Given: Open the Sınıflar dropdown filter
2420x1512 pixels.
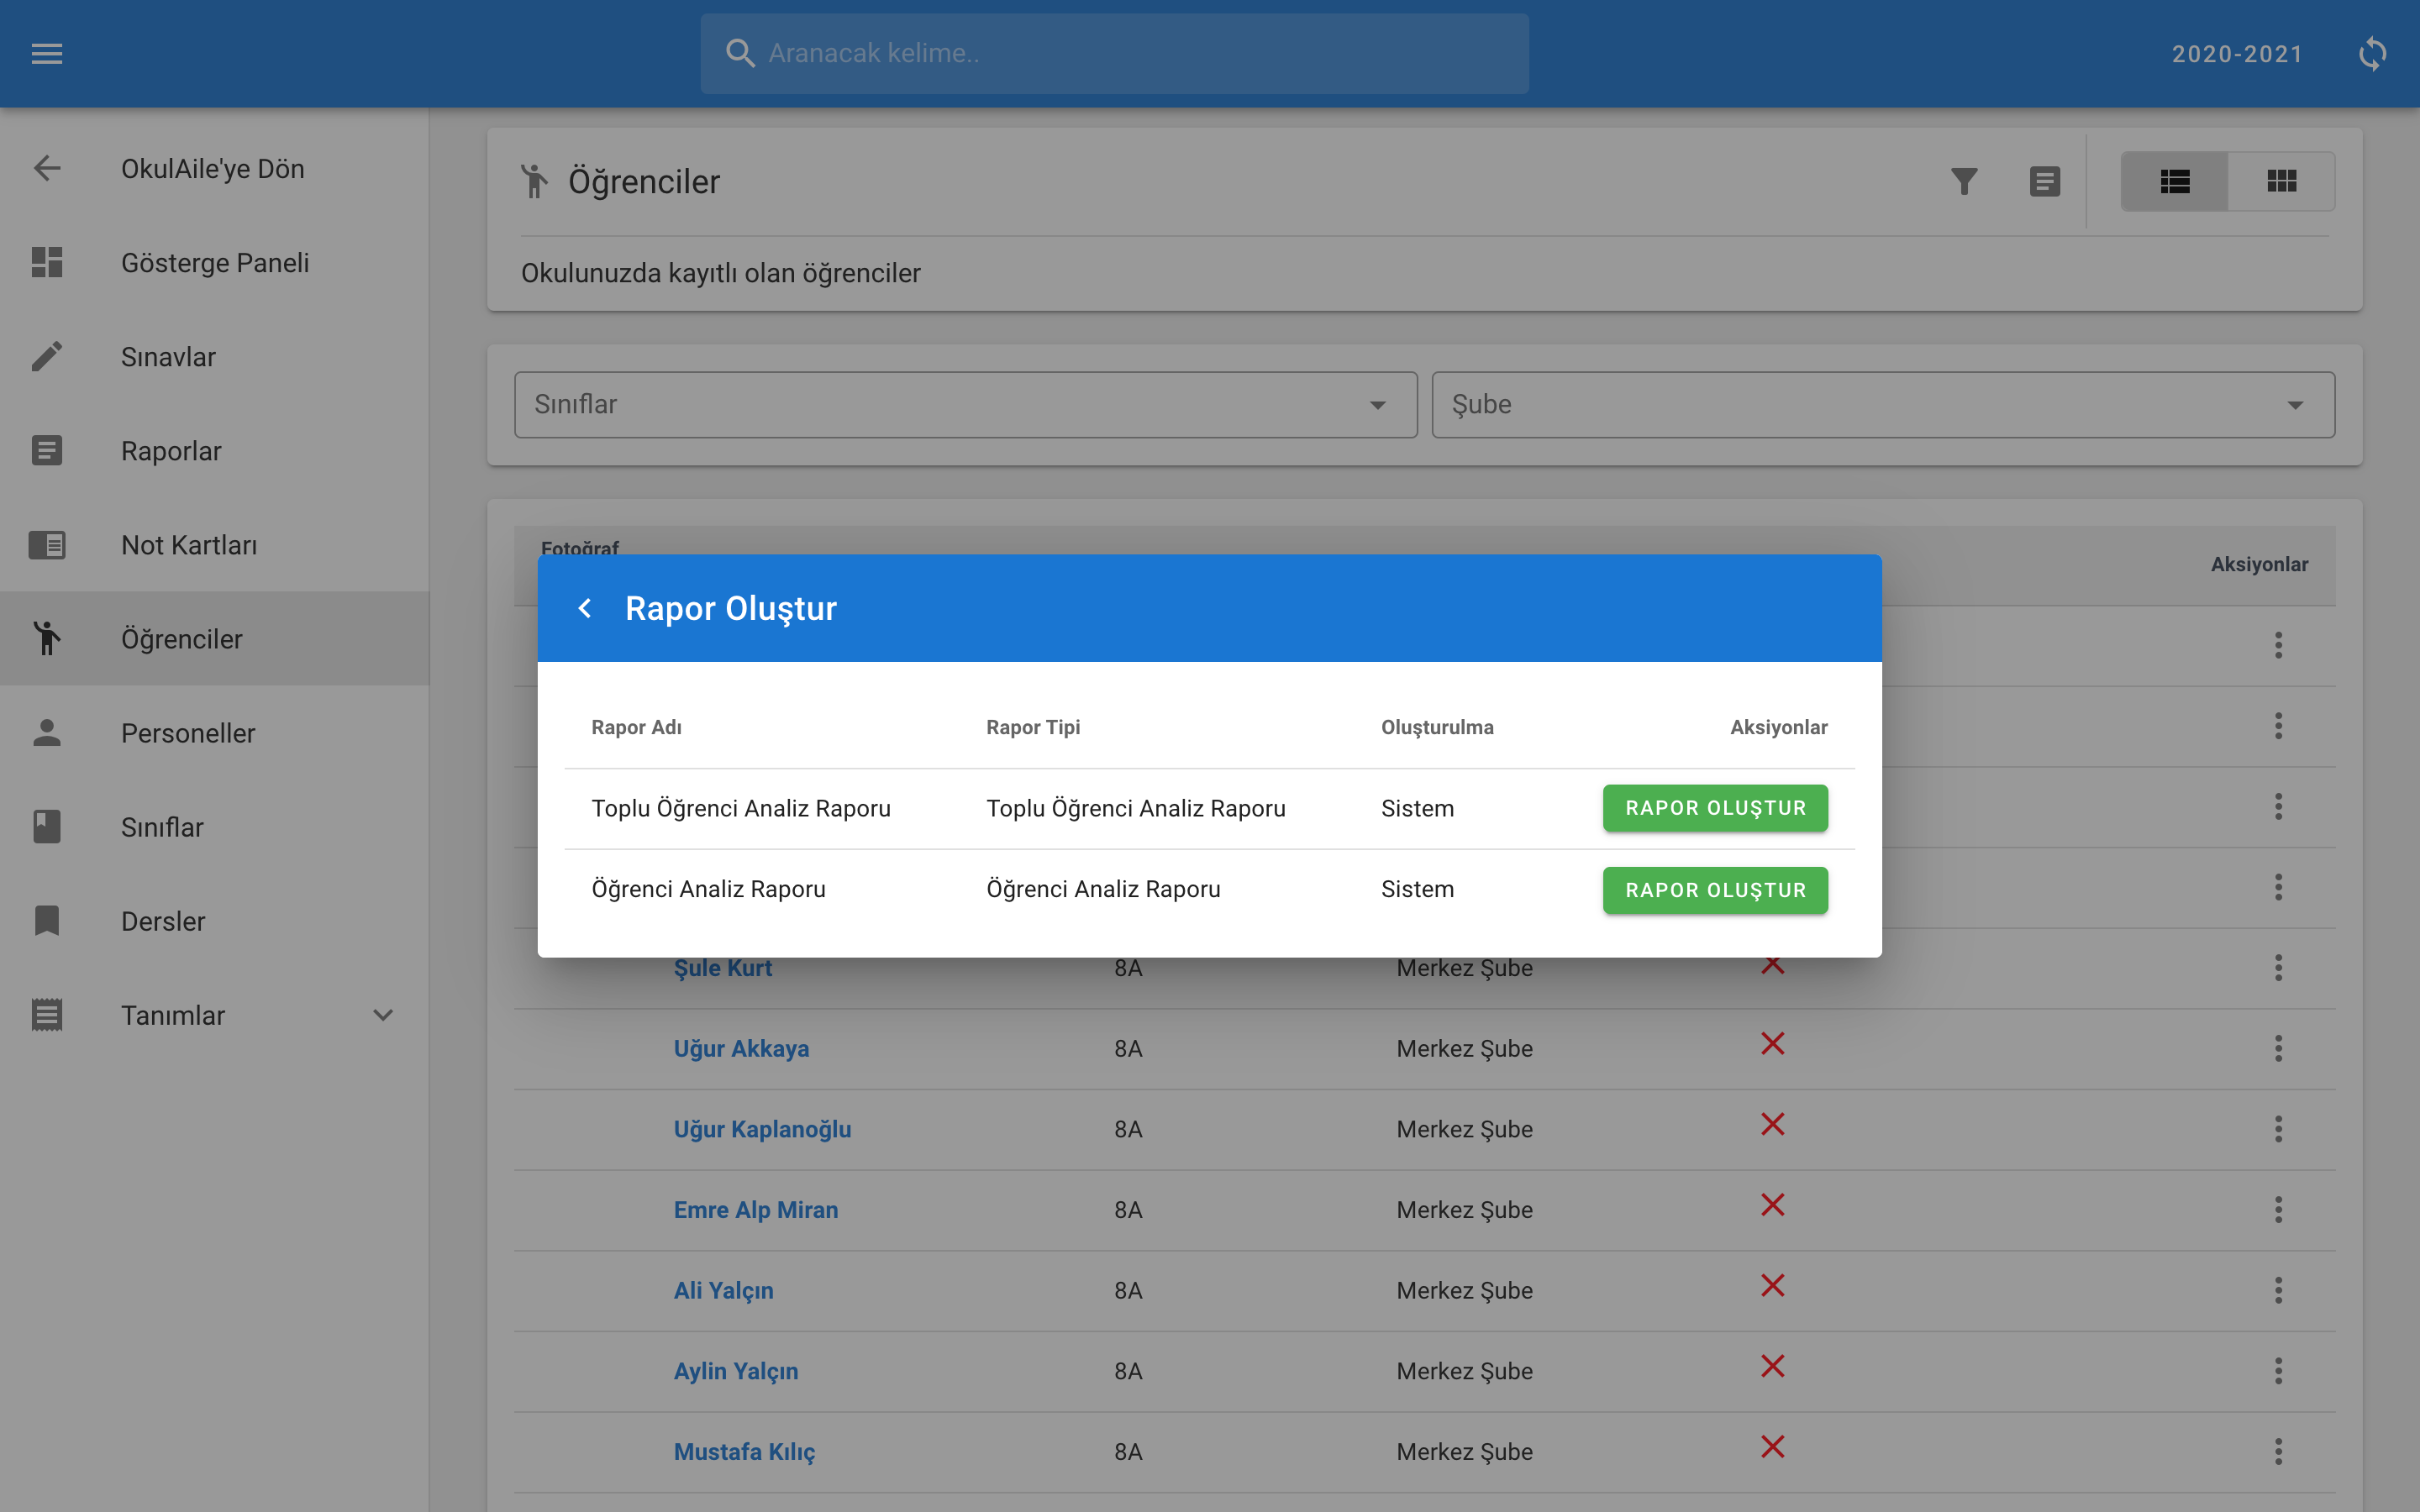Looking at the screenshot, I should (965, 405).
